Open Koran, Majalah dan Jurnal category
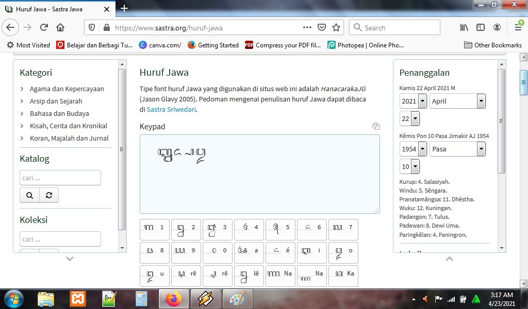The image size is (528, 309). click(69, 138)
